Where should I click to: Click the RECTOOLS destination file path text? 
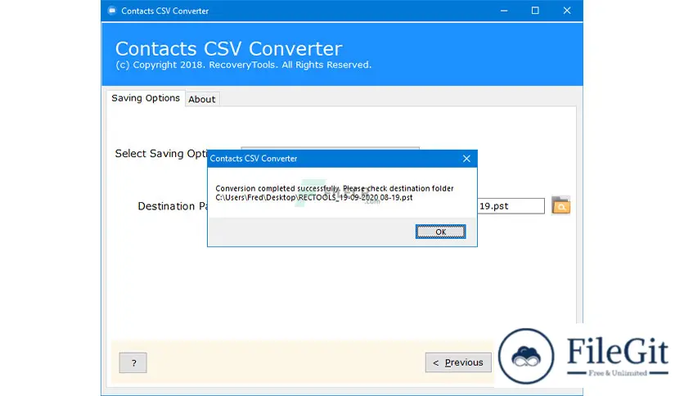click(313, 197)
